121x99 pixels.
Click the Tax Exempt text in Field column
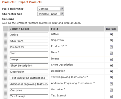(x=58, y=95)
